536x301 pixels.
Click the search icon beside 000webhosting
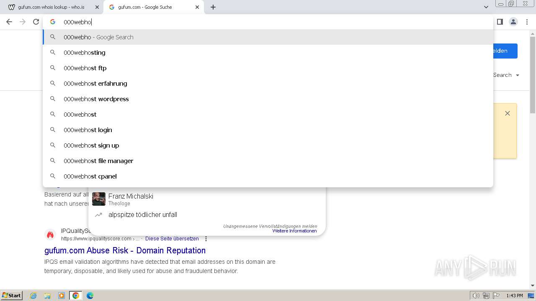(53, 52)
